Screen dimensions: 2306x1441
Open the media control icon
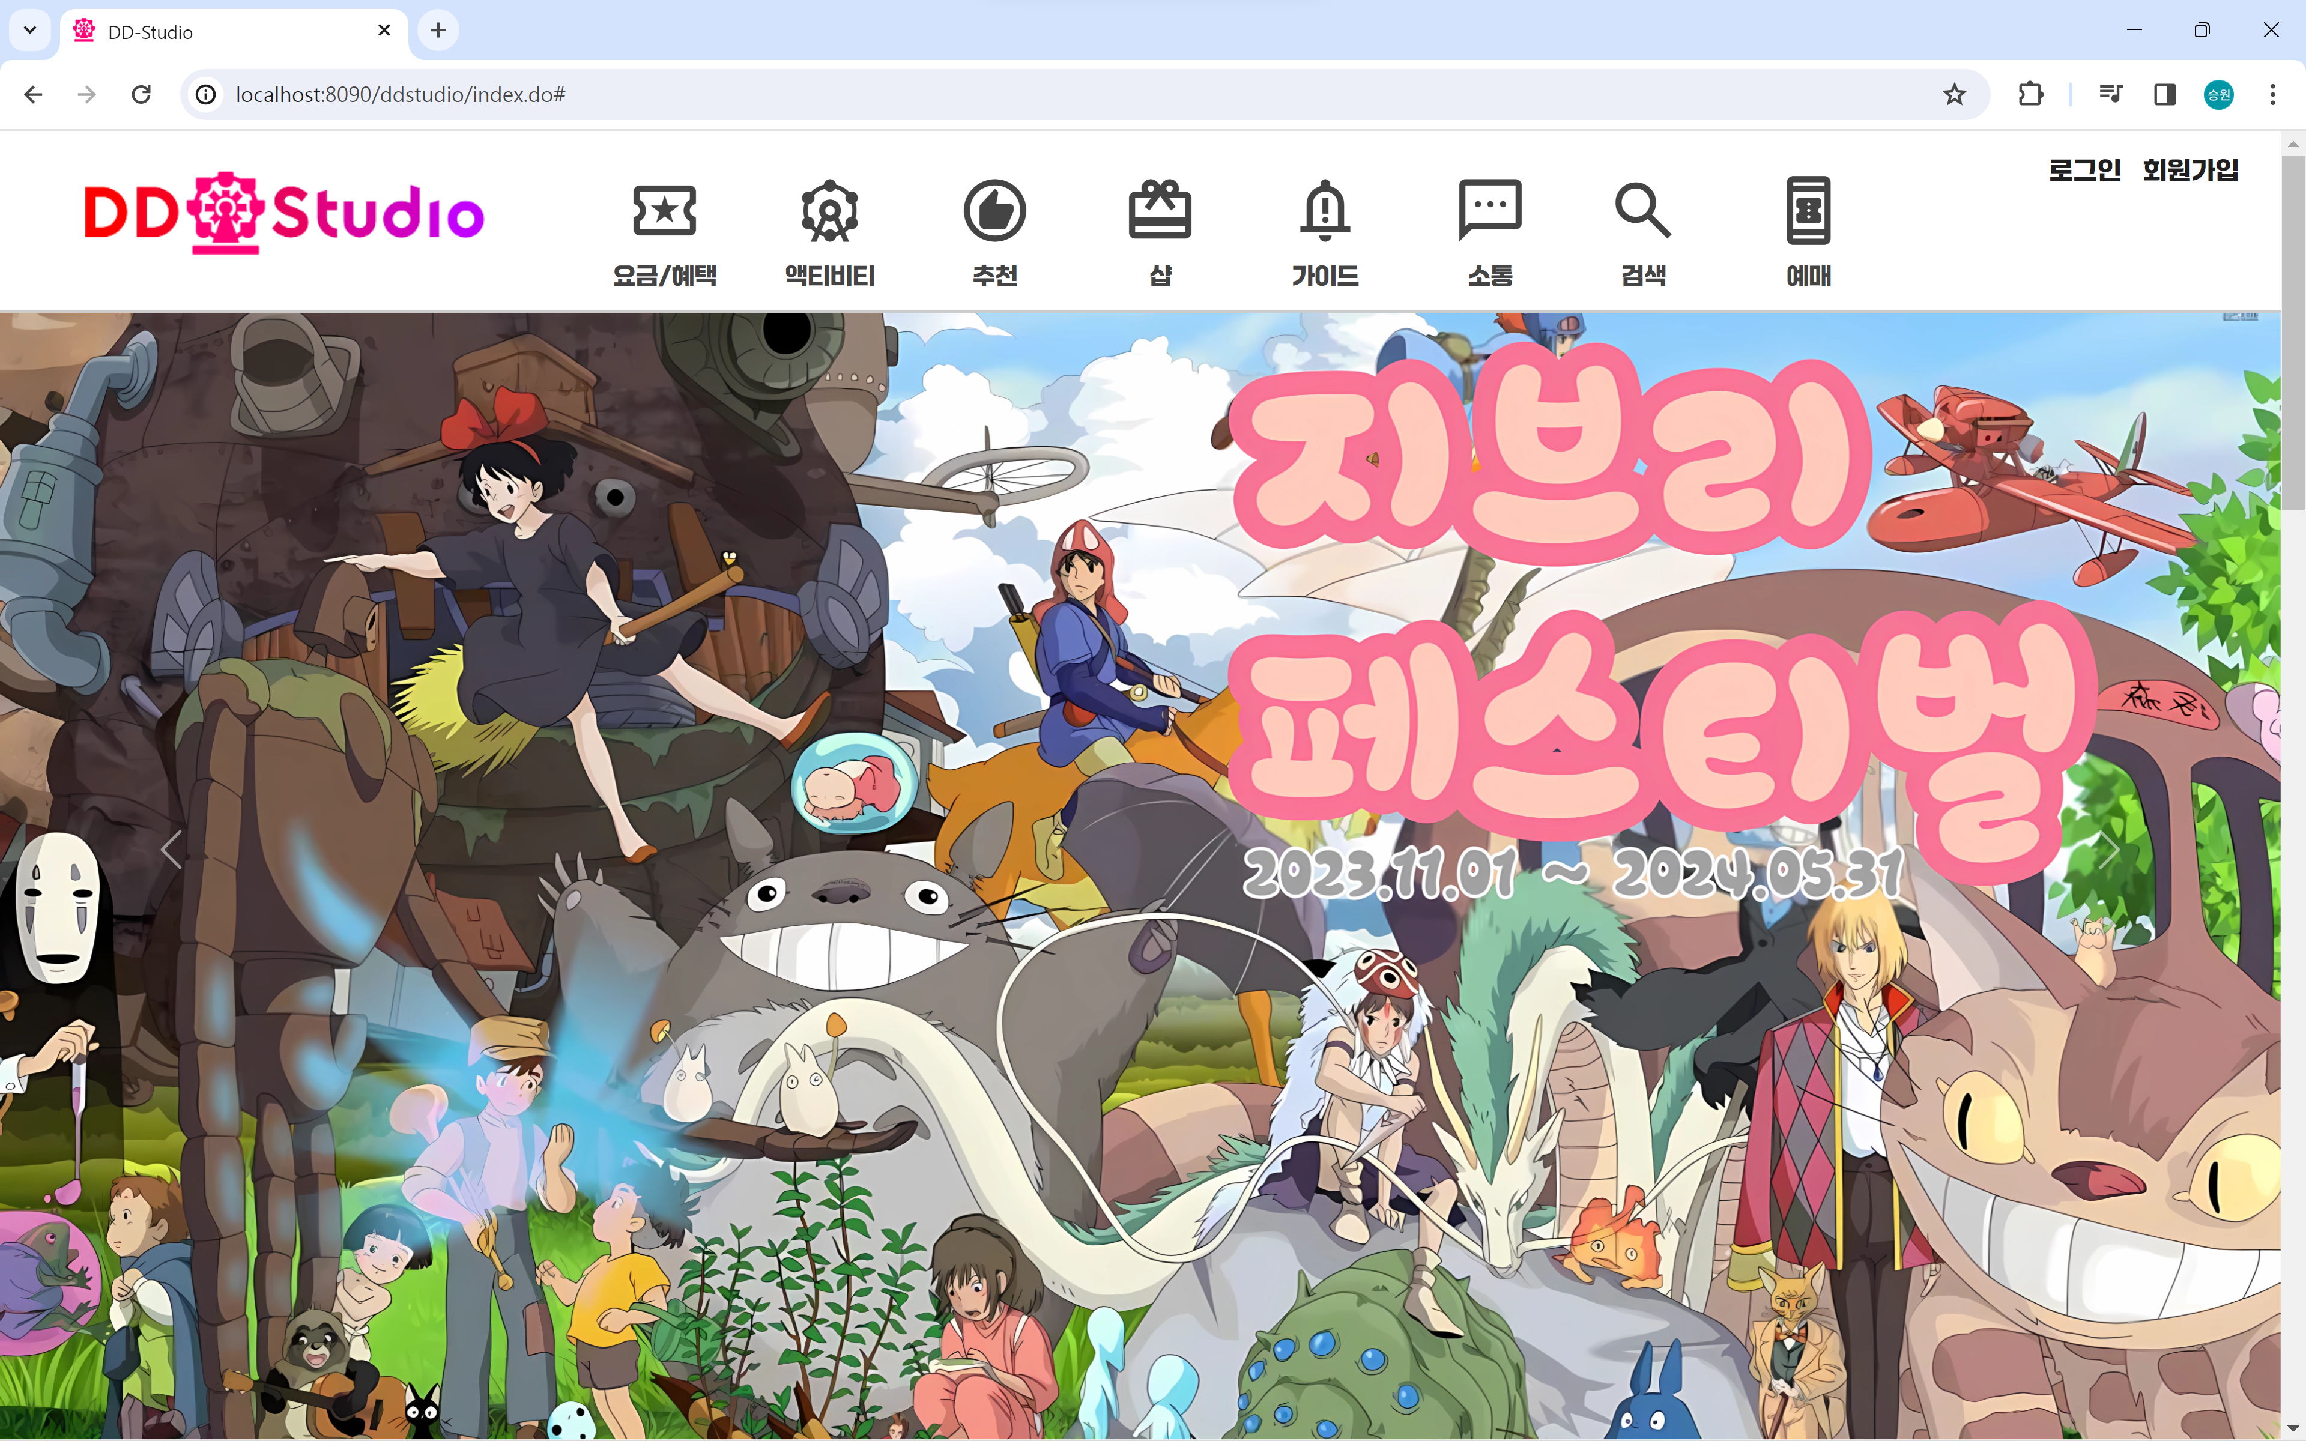tap(2111, 94)
